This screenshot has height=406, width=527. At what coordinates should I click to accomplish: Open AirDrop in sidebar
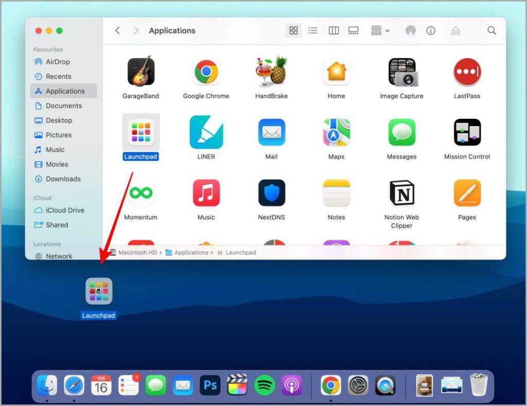click(x=64, y=62)
